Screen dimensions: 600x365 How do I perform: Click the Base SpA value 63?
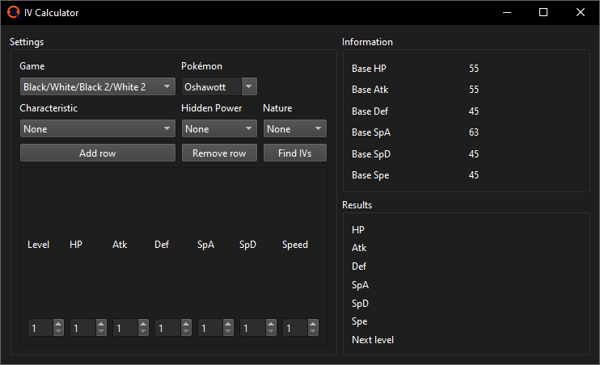(474, 132)
